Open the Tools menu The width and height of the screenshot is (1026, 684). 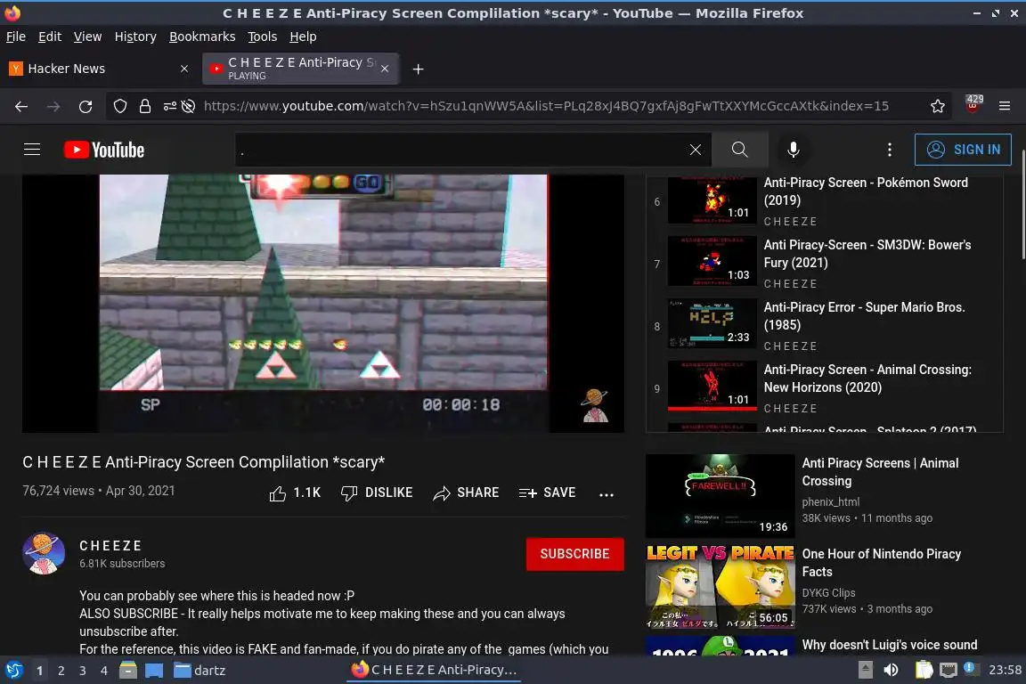(263, 37)
